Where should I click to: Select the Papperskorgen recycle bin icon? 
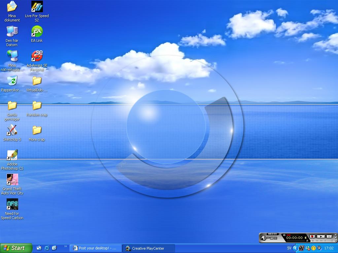click(12, 83)
